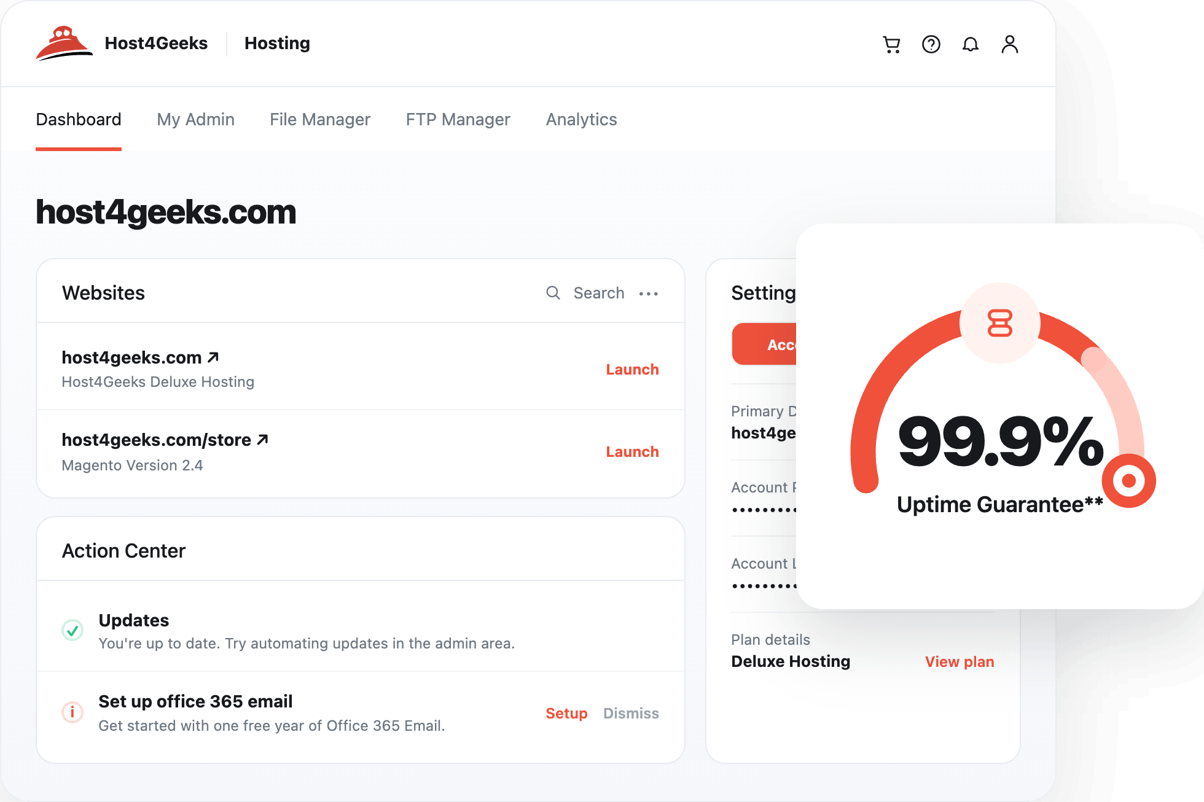Switch to the My Admin tab
The image size is (1204, 802).
[195, 119]
